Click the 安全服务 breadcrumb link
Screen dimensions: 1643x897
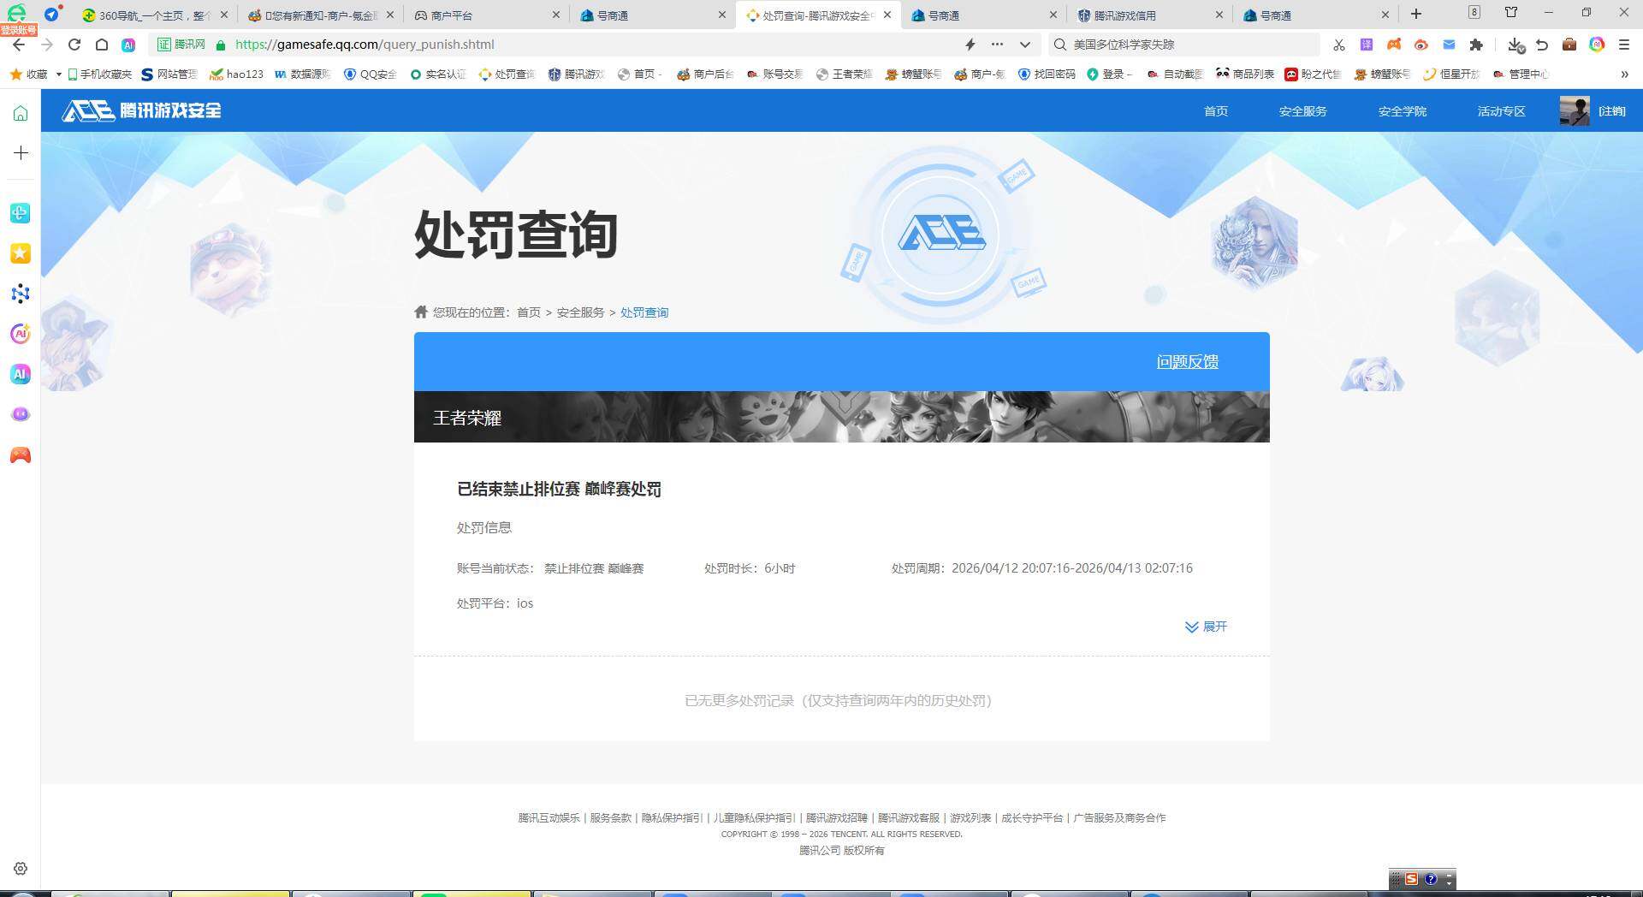coord(580,312)
